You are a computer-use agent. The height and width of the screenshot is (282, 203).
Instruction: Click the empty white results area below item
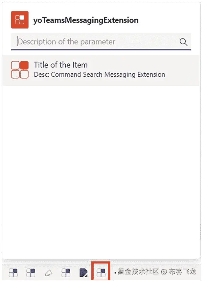click(101, 162)
